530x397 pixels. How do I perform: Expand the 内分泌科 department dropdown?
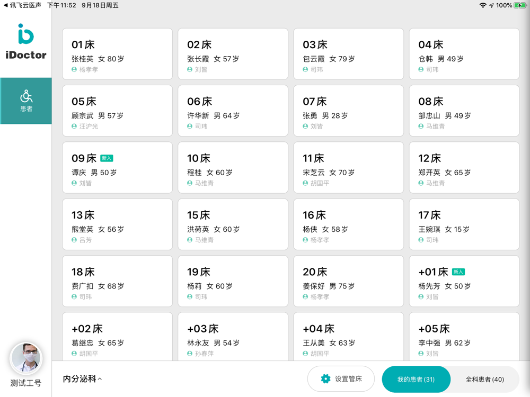tap(79, 379)
